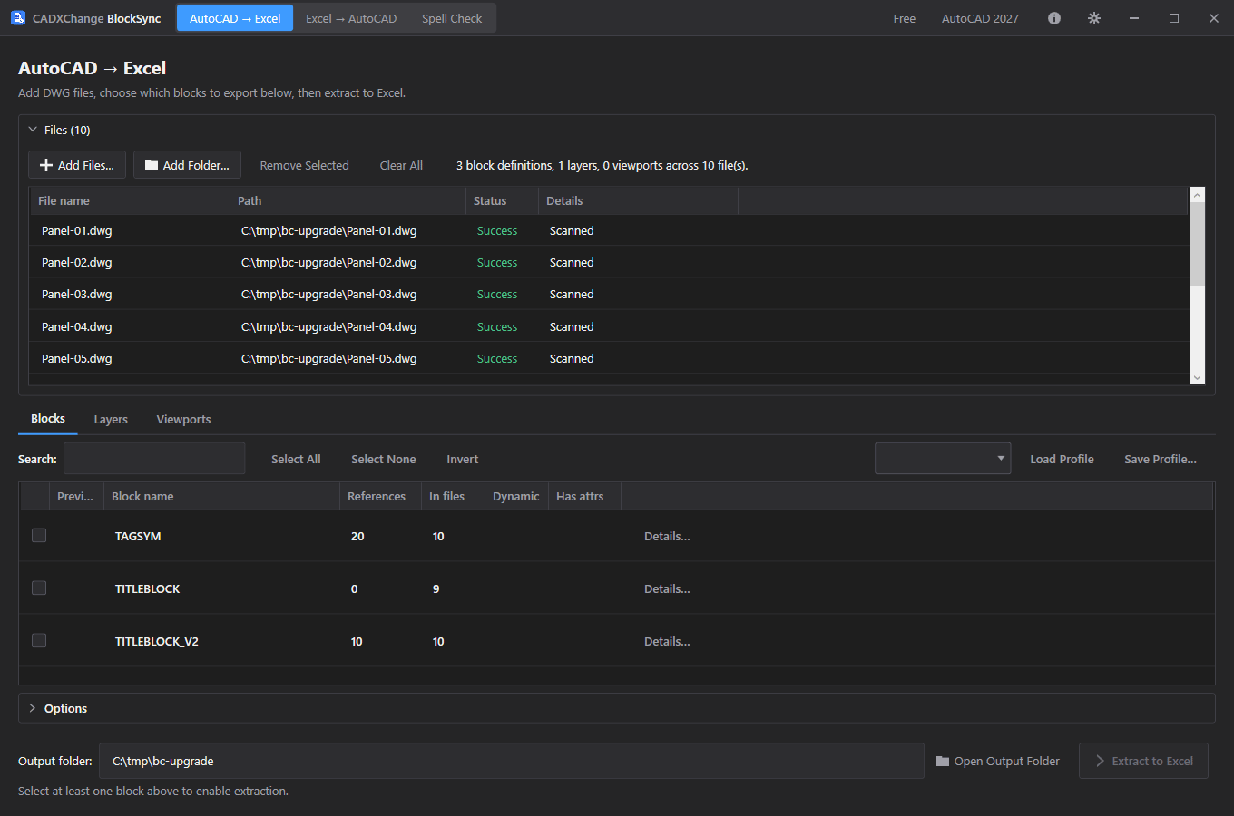Click the files list scrollbar thumb
Viewport: 1234px width, 816px height.
1197,243
